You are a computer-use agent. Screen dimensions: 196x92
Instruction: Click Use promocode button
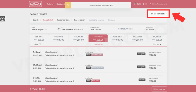[x=158, y=14]
